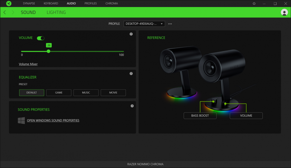Expand the Profile dropdown
The width and height of the screenshot is (291, 168).
click(x=144, y=24)
